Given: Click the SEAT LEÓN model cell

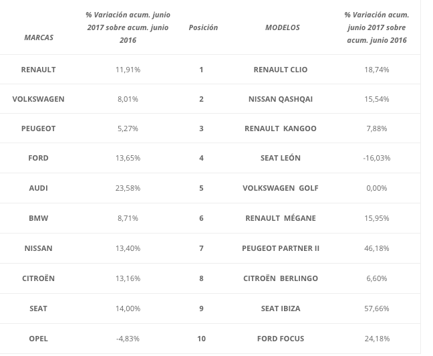Looking at the screenshot, I should click(x=281, y=158).
